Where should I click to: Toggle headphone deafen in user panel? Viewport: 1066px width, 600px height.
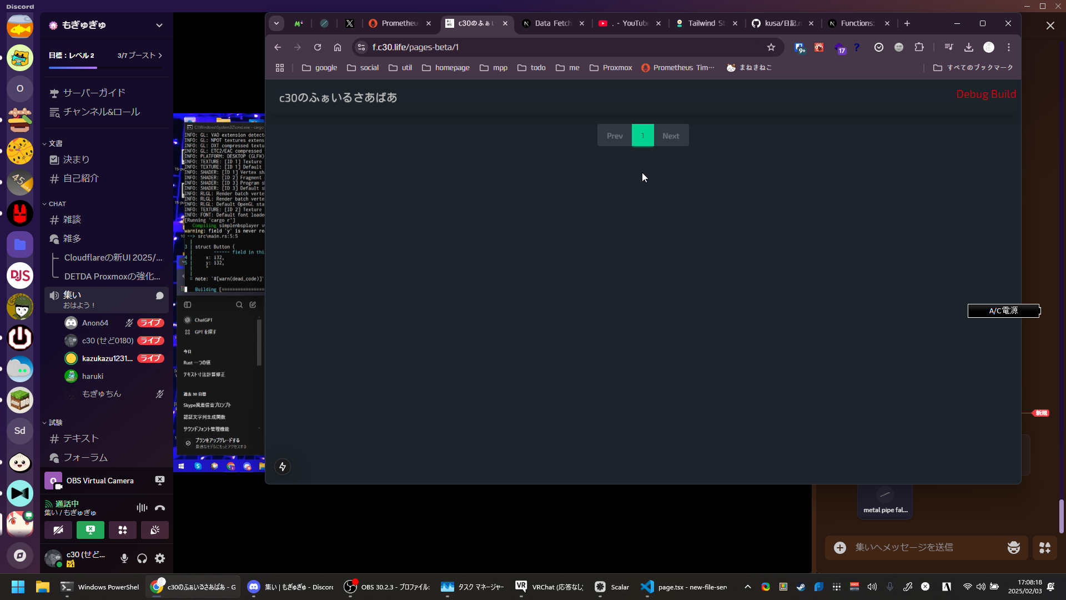142,558
